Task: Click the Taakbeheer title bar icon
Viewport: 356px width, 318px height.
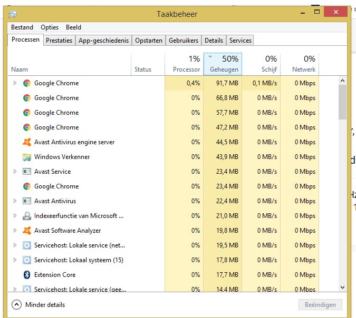Action: (x=13, y=14)
